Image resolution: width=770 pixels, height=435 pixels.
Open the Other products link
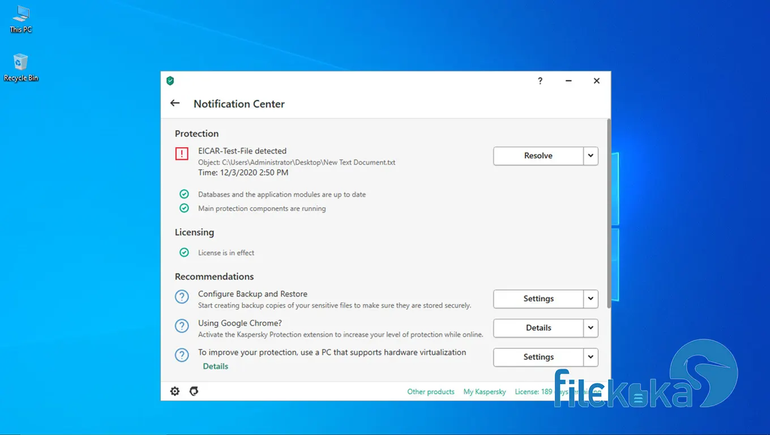(x=431, y=391)
